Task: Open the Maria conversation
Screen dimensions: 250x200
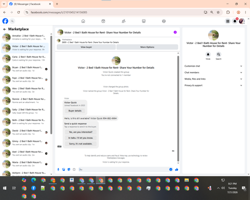Action: pos(25,164)
